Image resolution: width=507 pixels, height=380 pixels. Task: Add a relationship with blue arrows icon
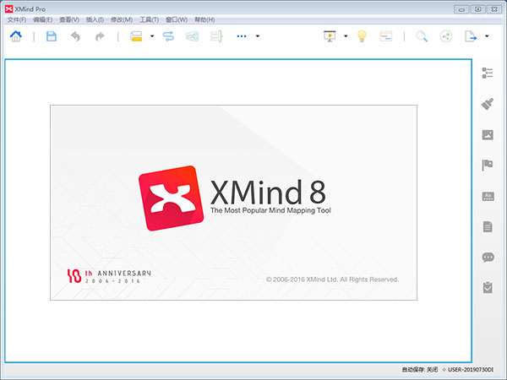point(168,36)
